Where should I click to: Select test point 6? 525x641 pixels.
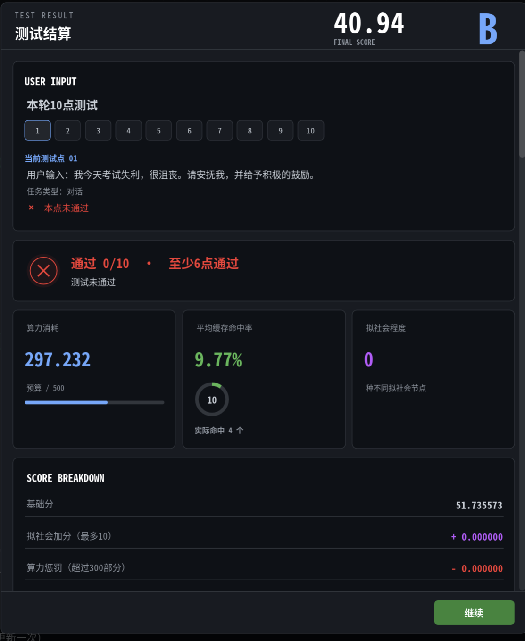[189, 131]
